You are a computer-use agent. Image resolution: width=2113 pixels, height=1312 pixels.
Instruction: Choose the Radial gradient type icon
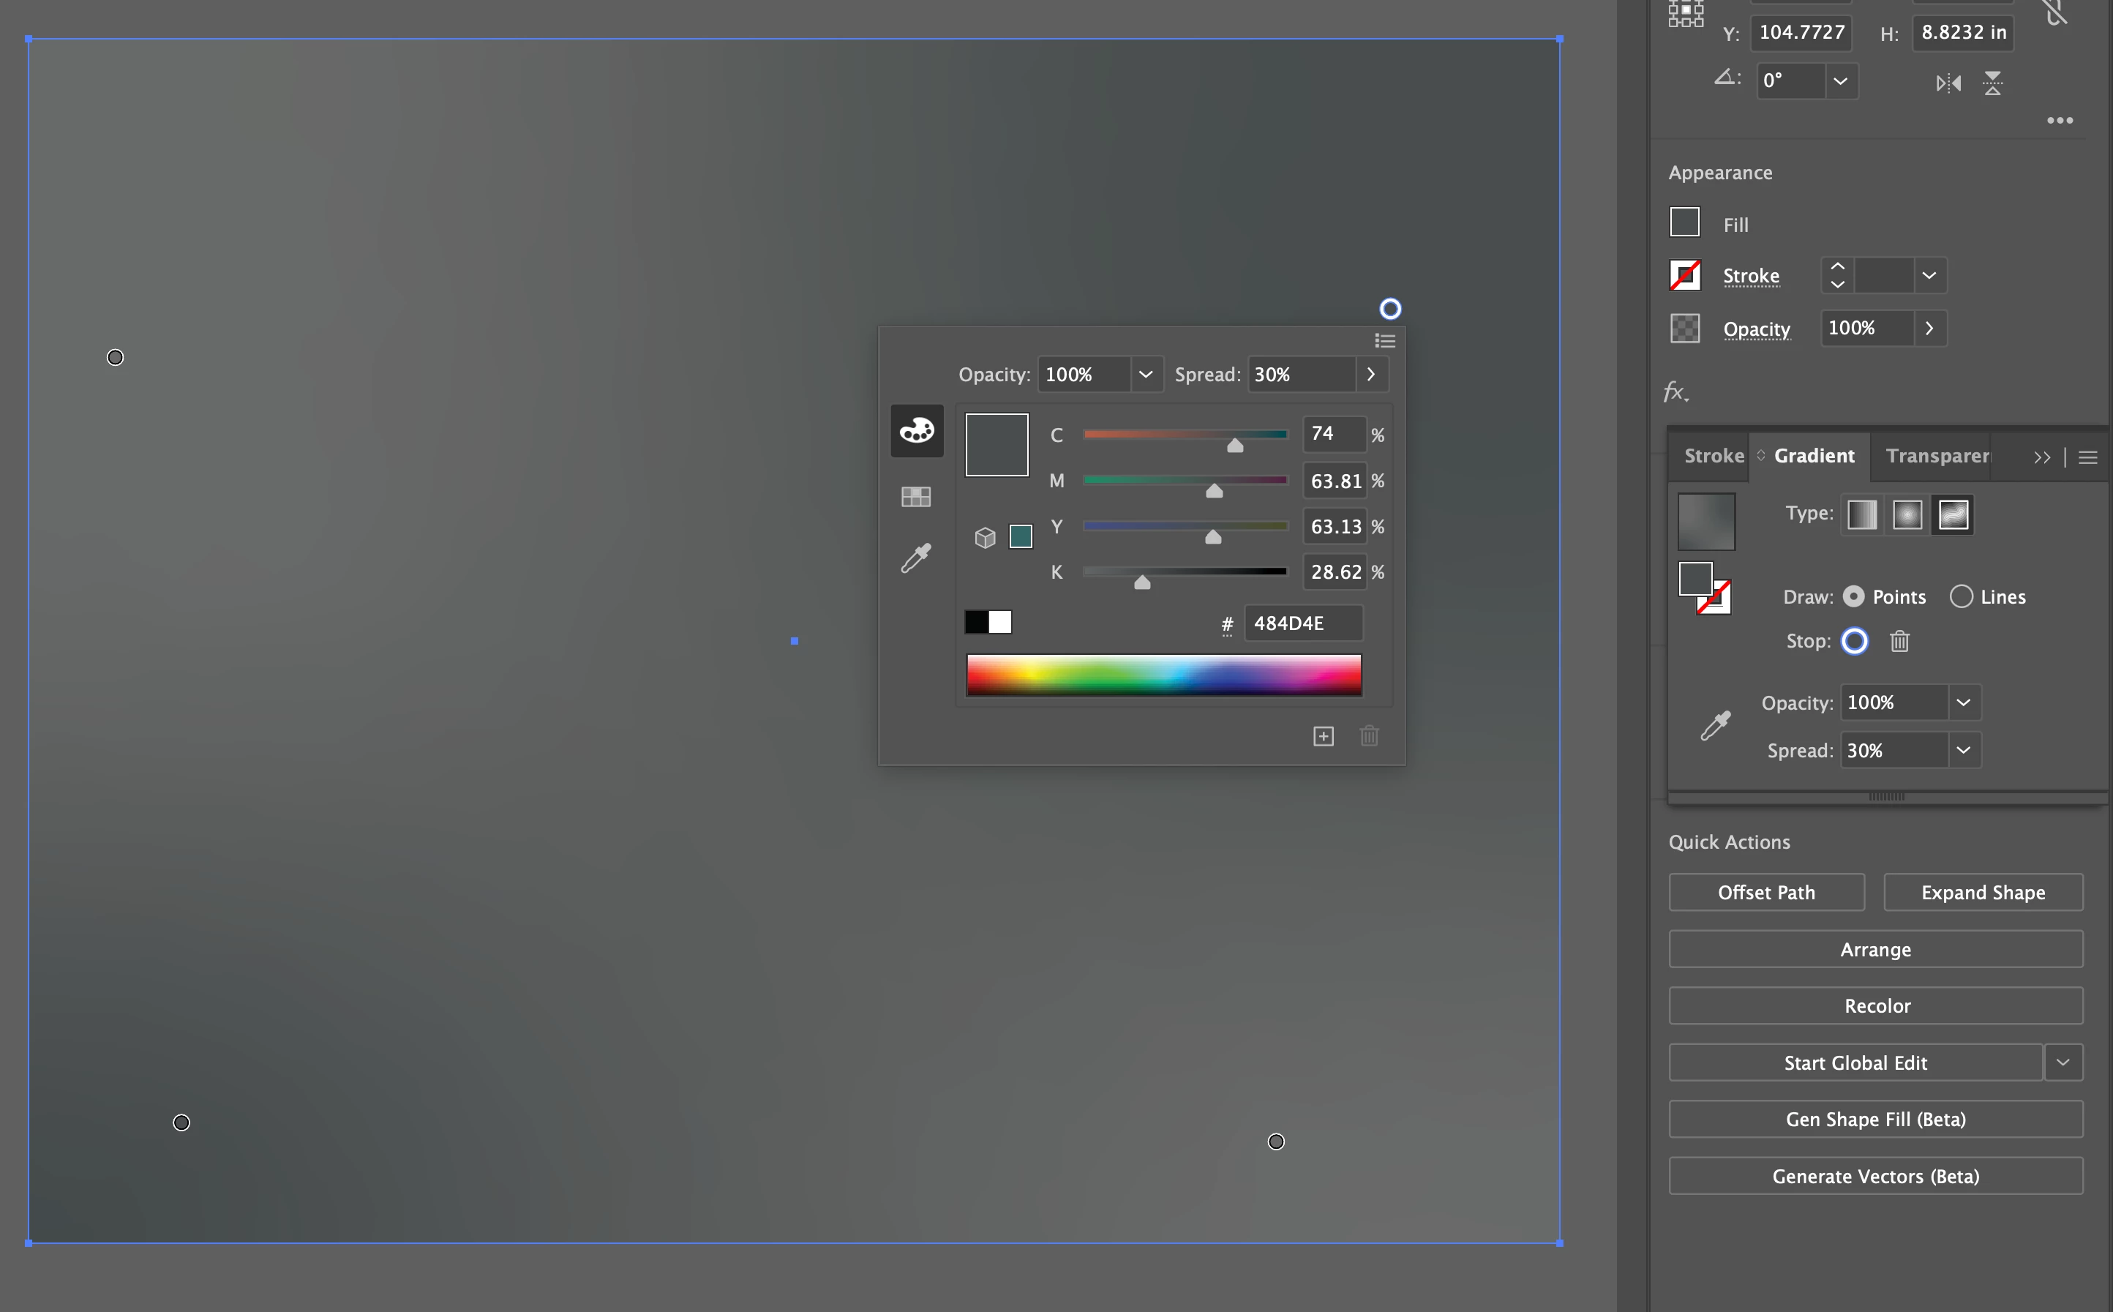(1907, 514)
